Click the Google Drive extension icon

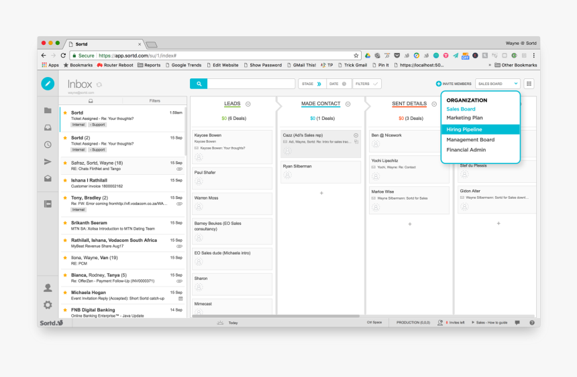367,56
